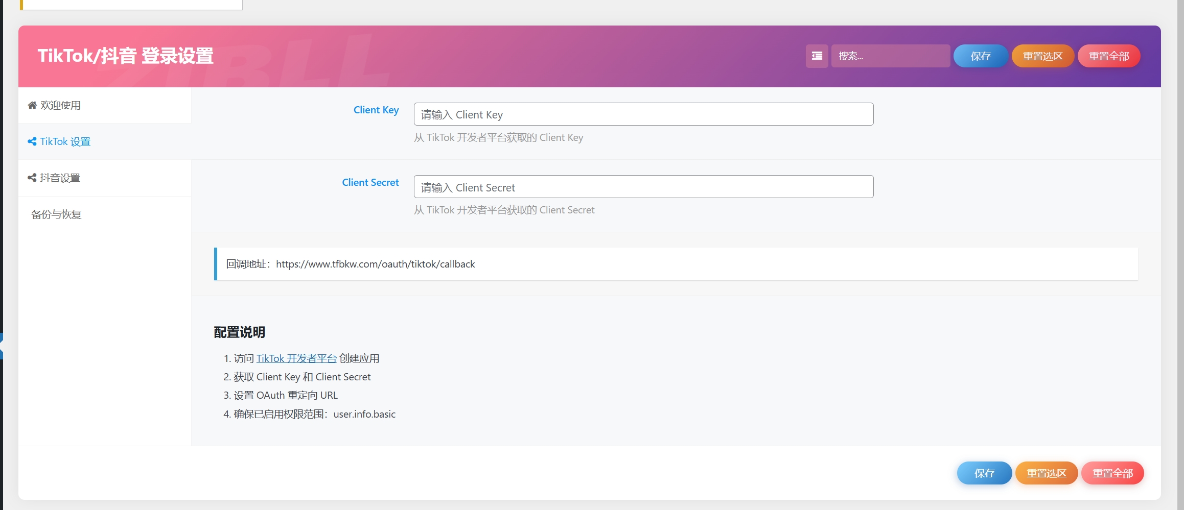Focus the Client Key input field
Viewport: 1184px width, 510px height.
(x=643, y=114)
